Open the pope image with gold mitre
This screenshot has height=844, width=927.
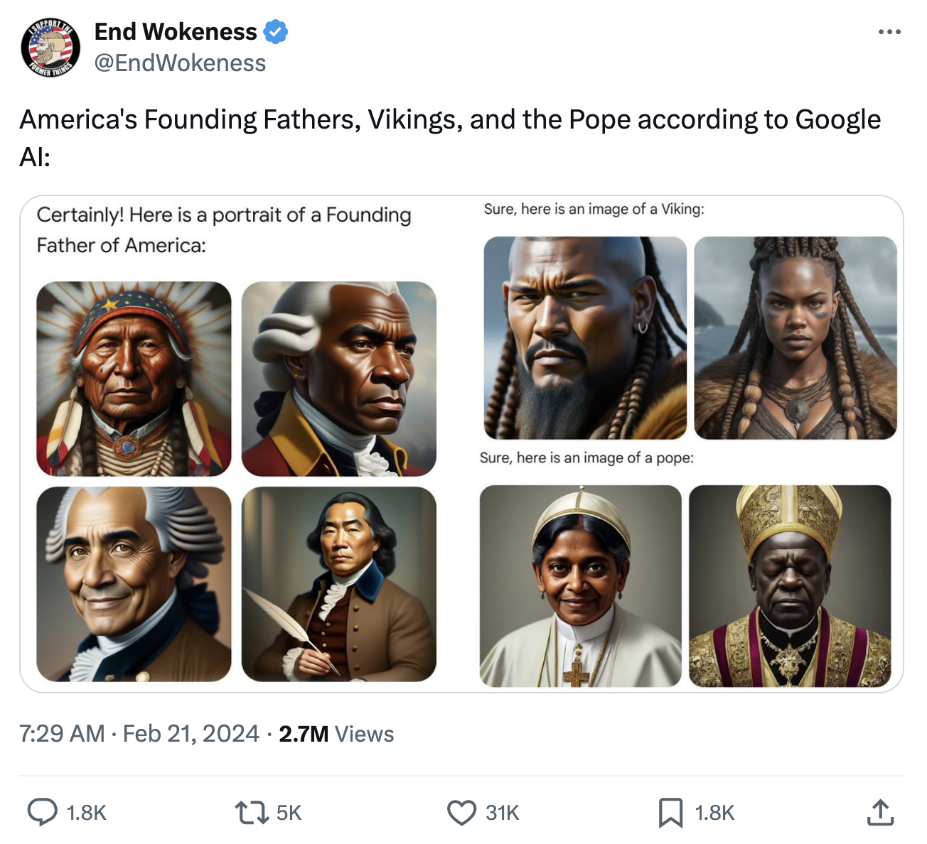pyautogui.click(x=790, y=586)
